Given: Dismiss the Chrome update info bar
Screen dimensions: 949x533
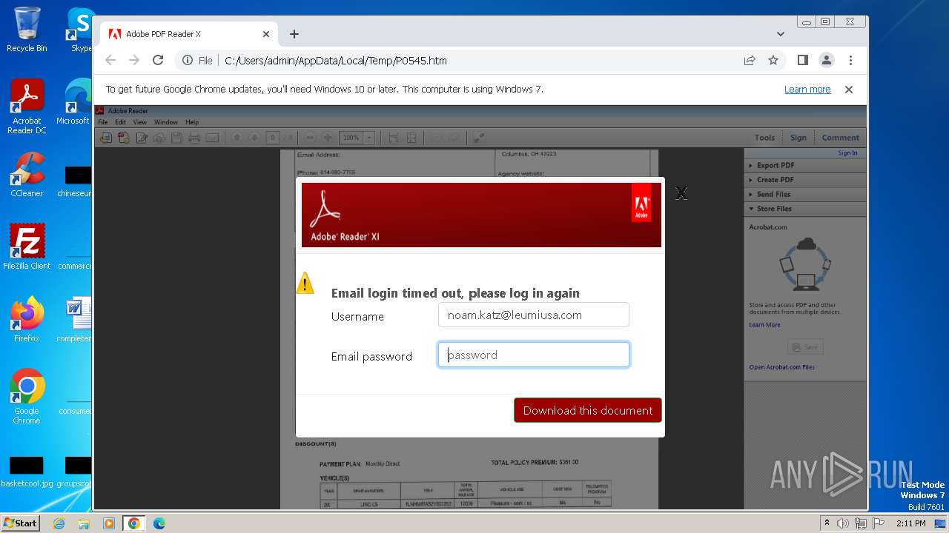Looking at the screenshot, I should coord(849,90).
